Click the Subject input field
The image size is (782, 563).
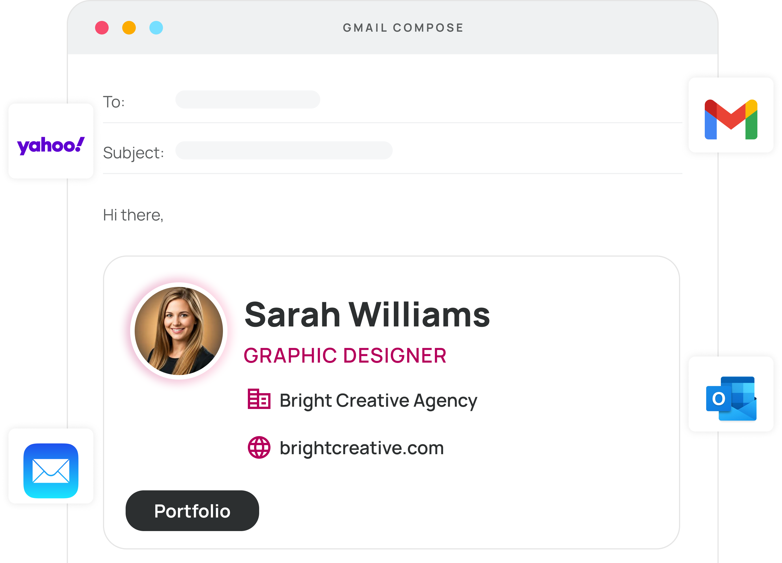(284, 150)
